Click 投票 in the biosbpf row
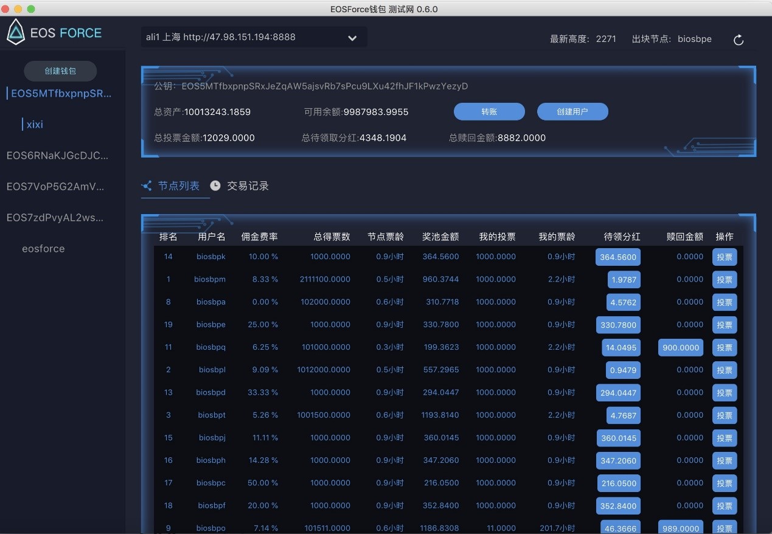This screenshot has height=534, width=772. (725, 506)
